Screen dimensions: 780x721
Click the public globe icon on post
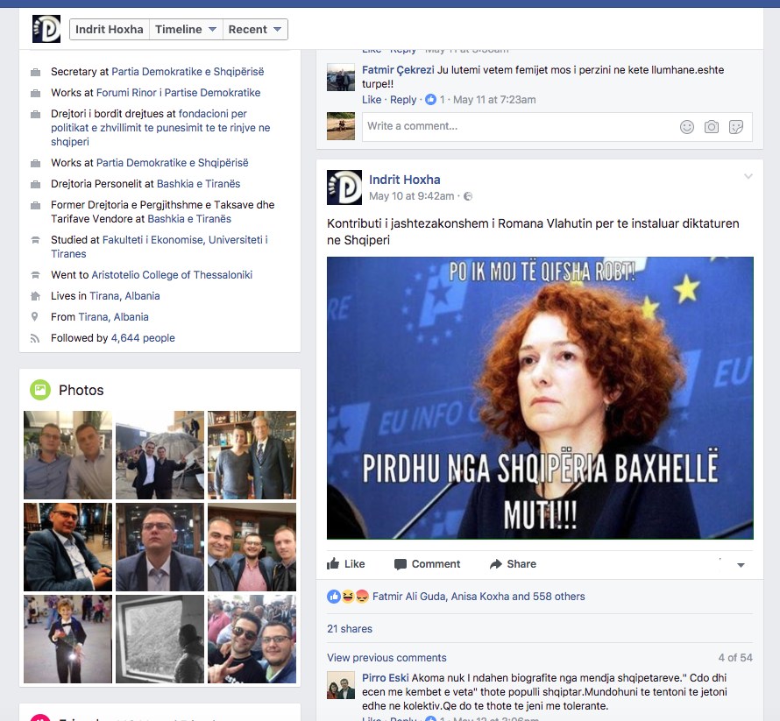coord(468,196)
